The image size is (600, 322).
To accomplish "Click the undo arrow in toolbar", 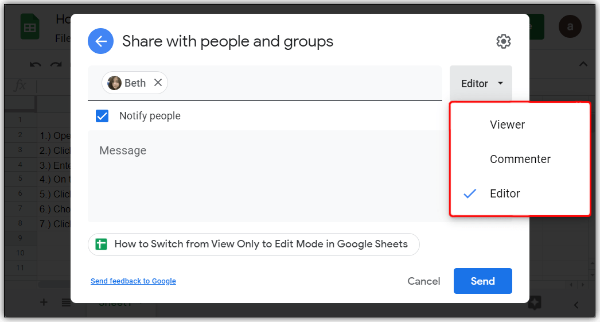I will coord(36,65).
